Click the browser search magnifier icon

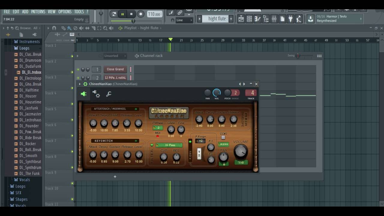pos(16,28)
